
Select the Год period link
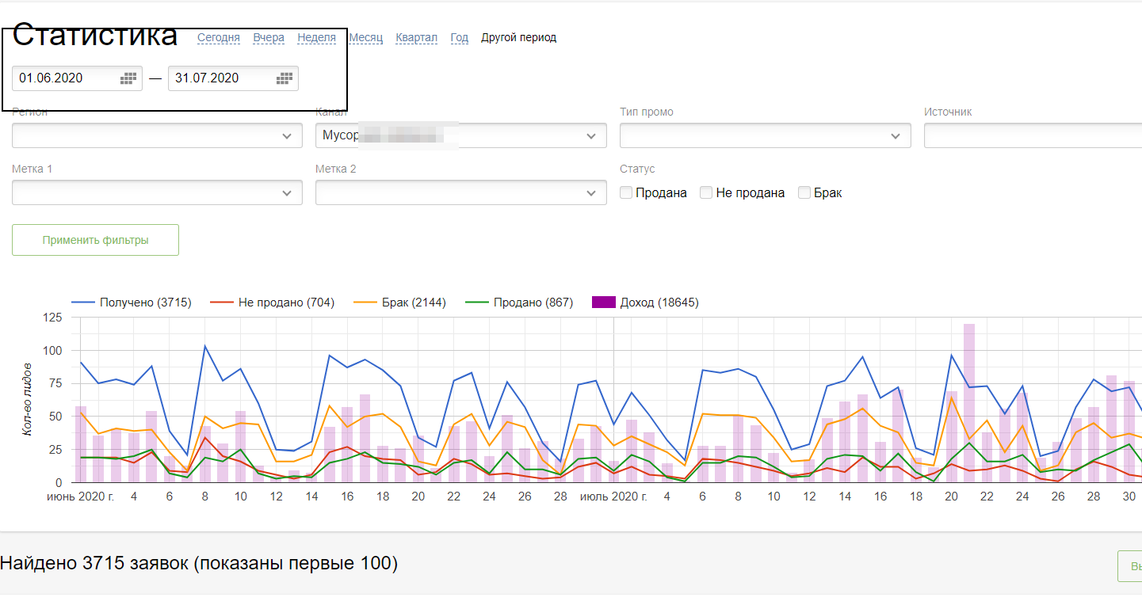(x=460, y=37)
